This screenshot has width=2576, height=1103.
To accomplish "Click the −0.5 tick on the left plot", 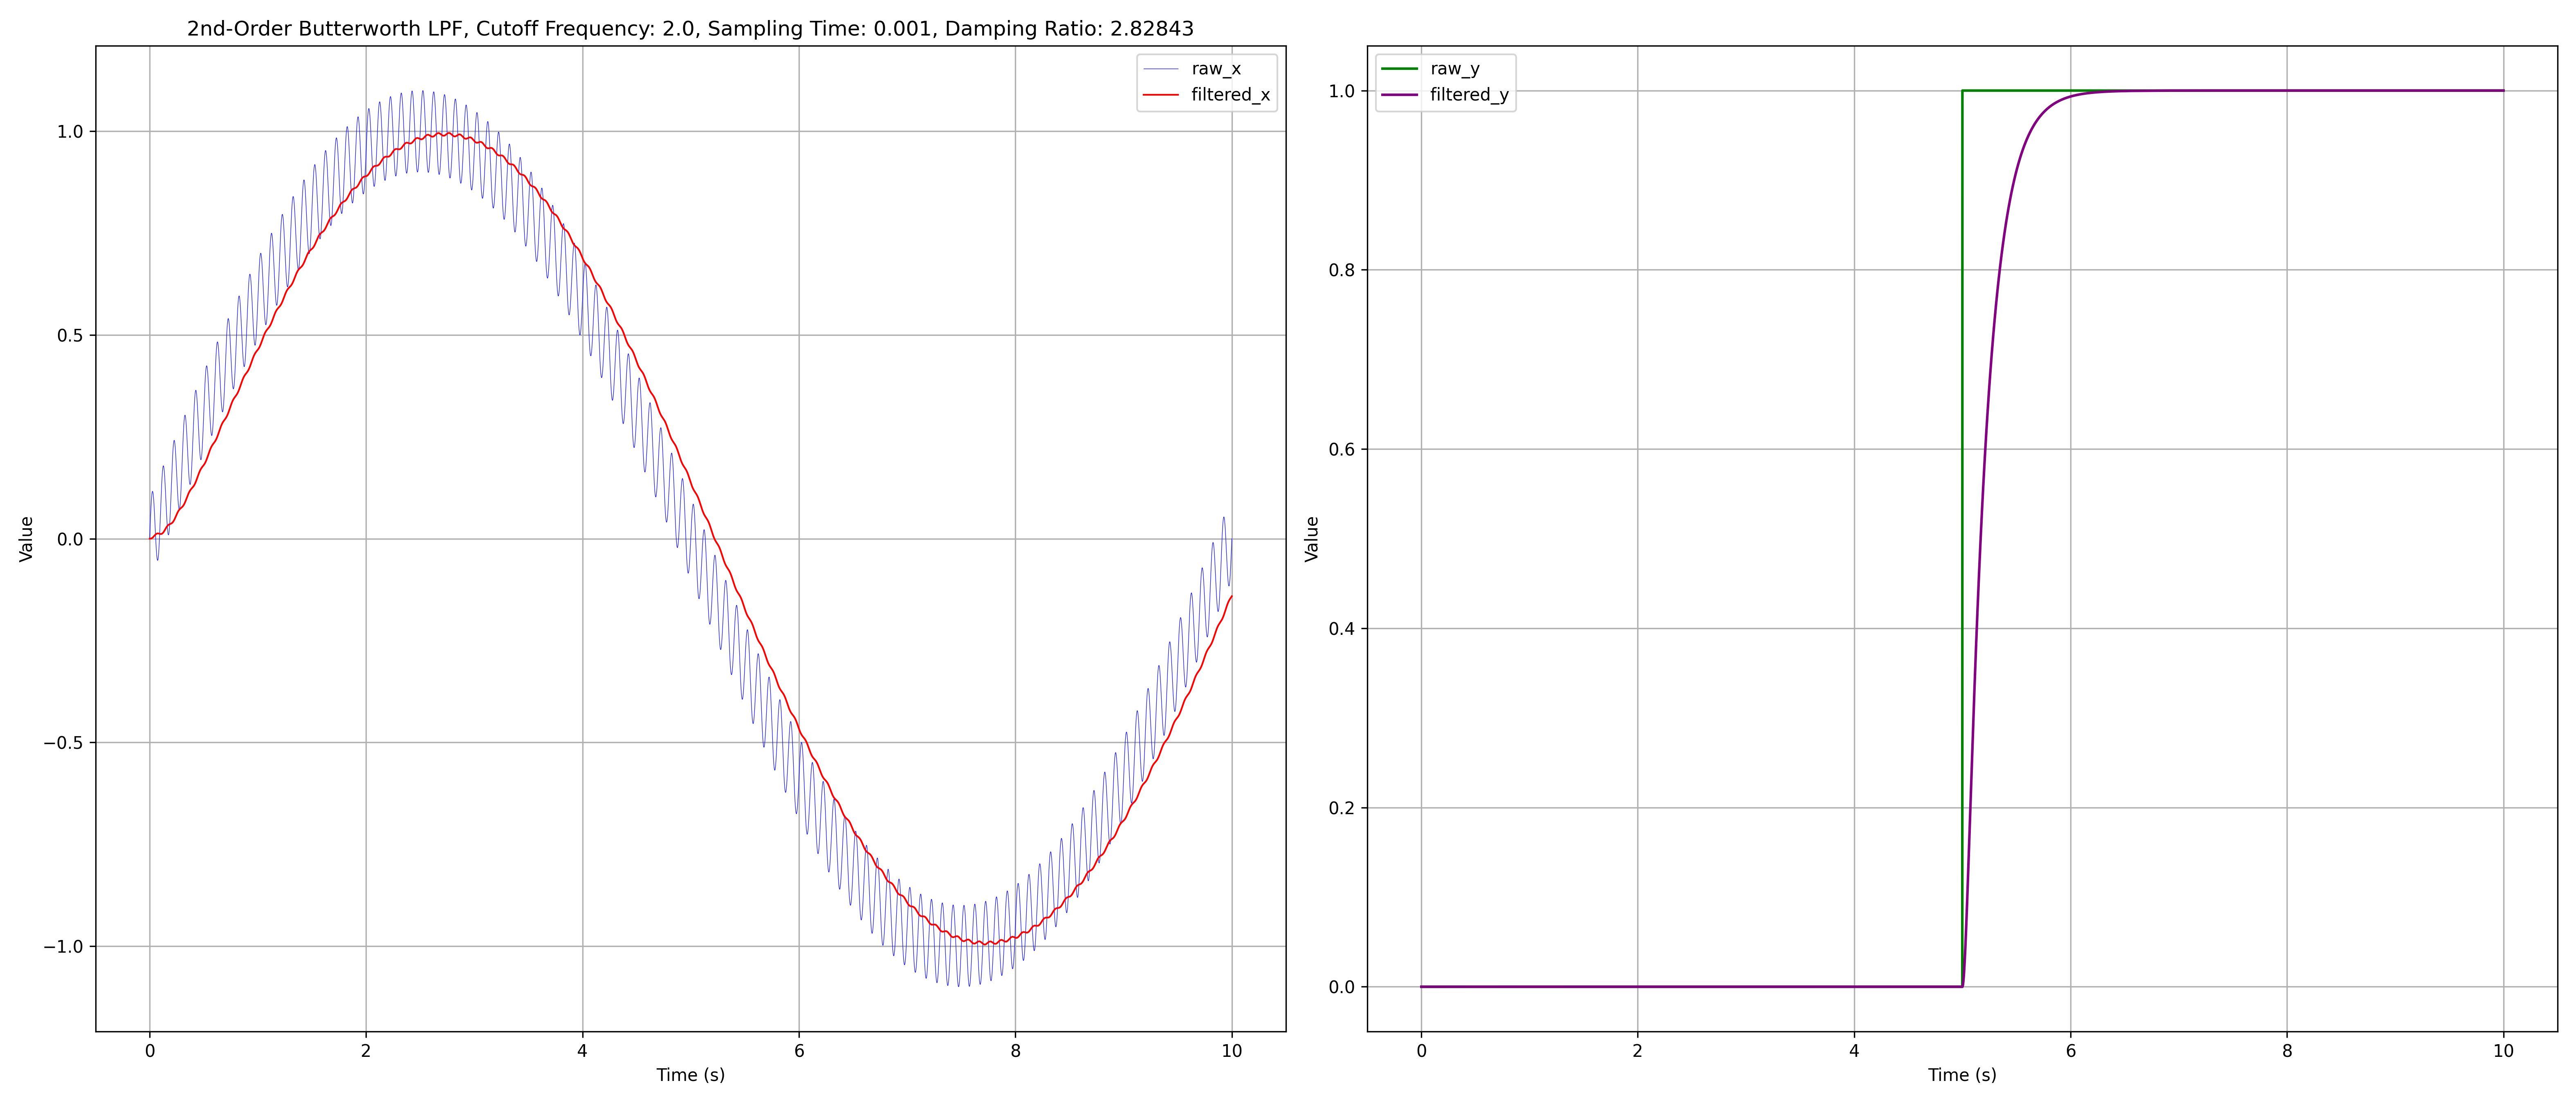I will [63, 742].
